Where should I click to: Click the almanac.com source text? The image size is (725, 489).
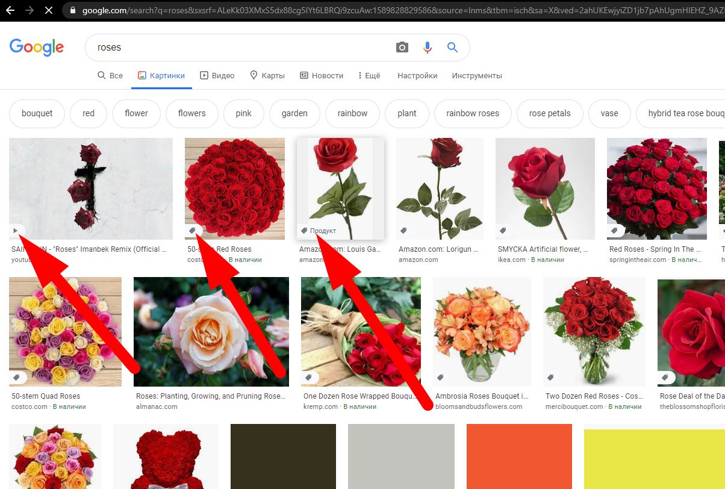point(157,406)
